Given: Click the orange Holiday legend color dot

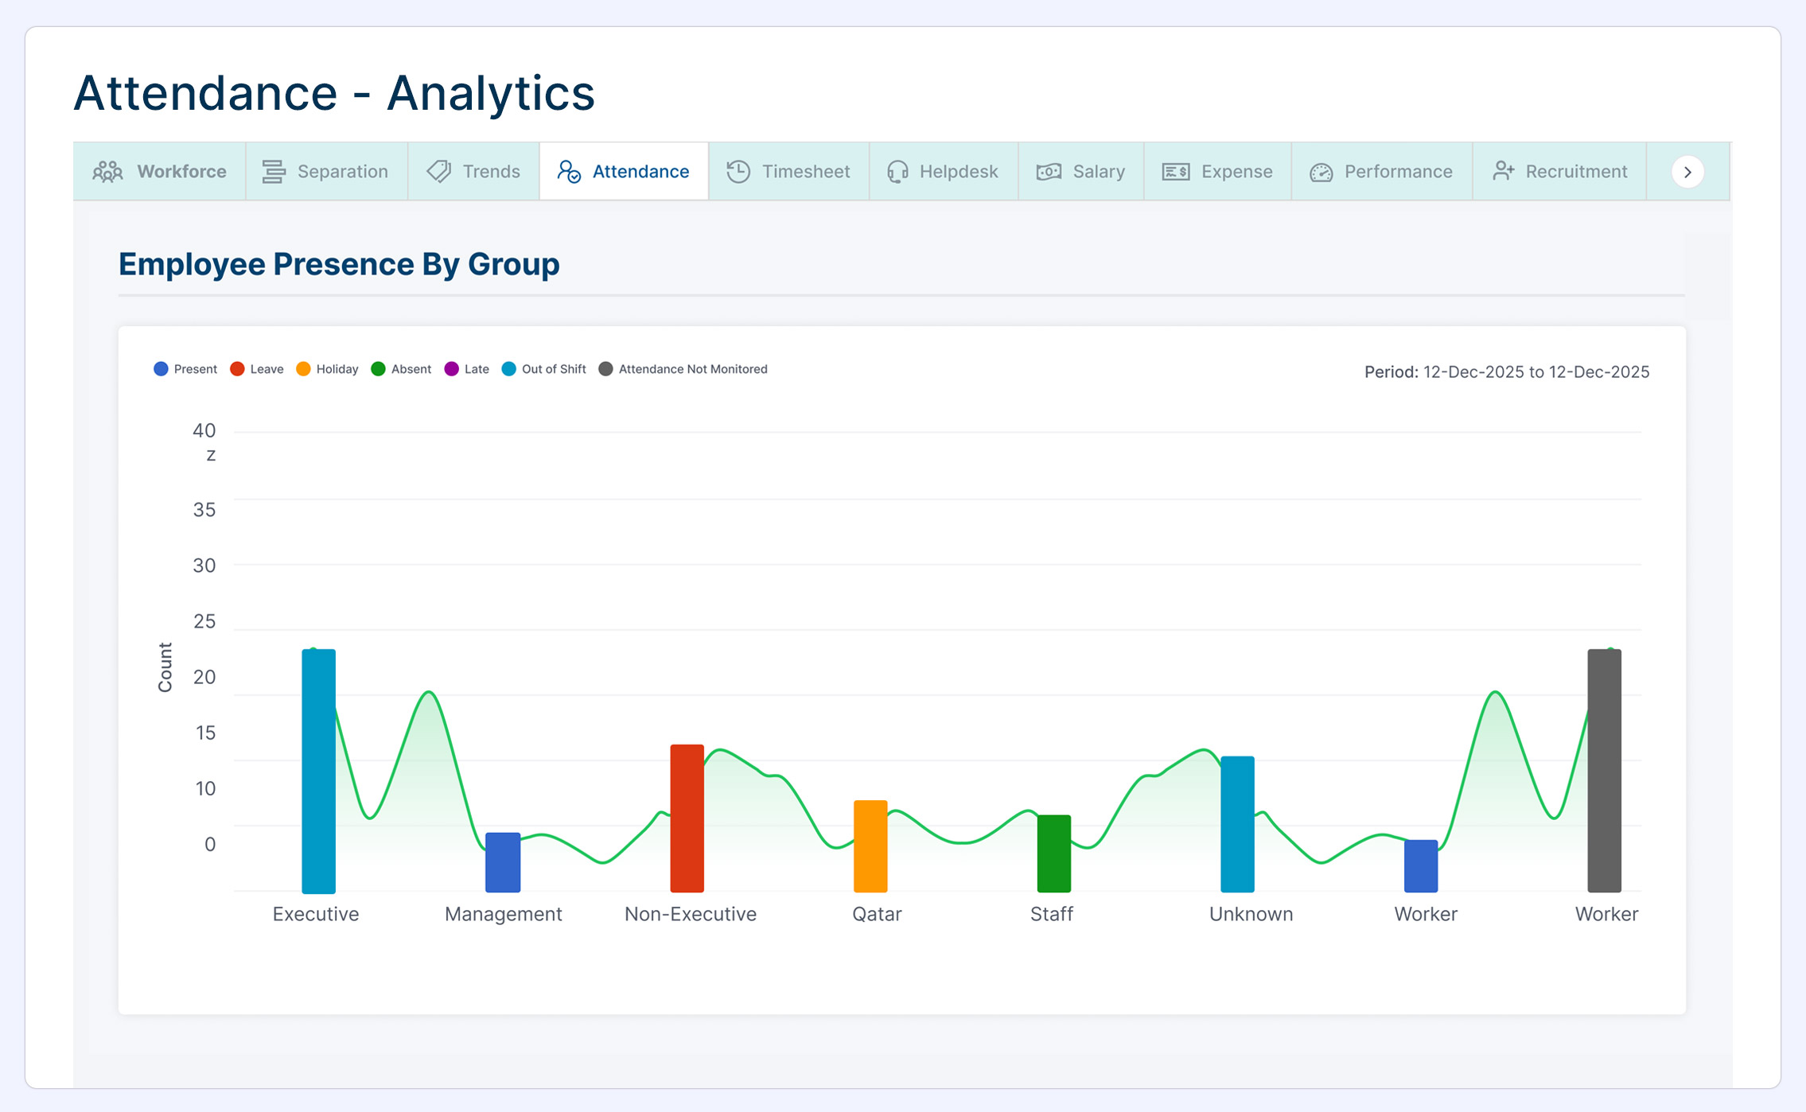Looking at the screenshot, I should coord(303,369).
